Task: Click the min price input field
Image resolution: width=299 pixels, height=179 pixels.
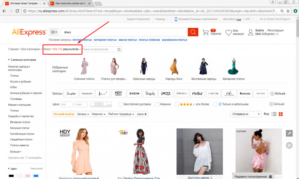Action: [x=67, y=104]
